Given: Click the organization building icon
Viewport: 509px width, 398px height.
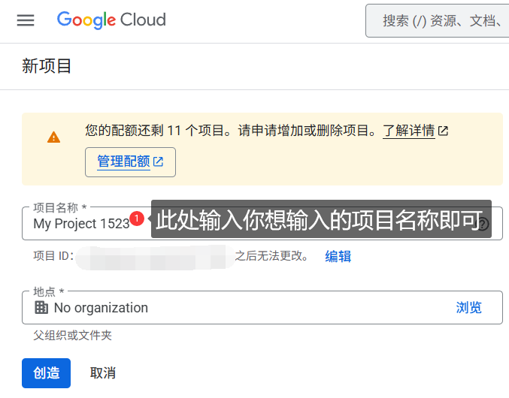Looking at the screenshot, I should (42, 307).
